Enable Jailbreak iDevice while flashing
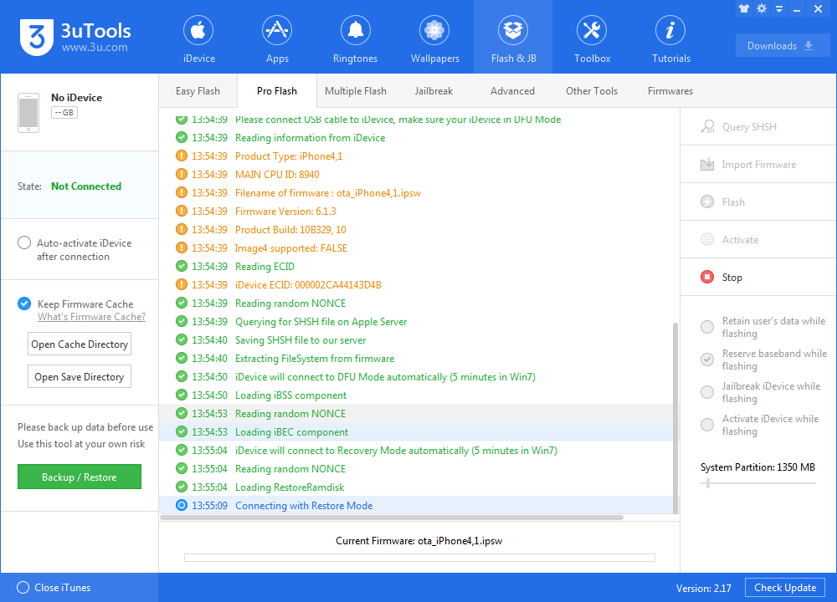The width and height of the screenshot is (837, 602). (707, 392)
